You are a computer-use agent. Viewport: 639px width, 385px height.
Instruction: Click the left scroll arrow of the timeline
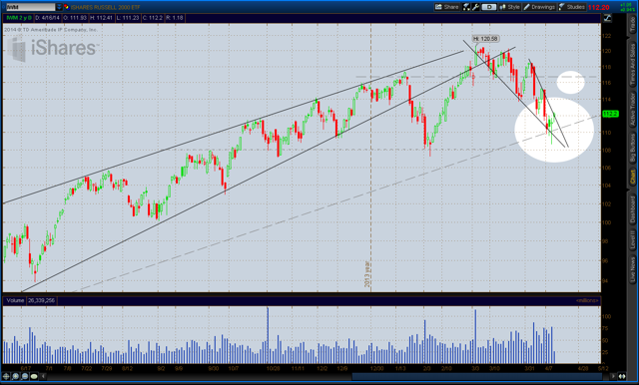(x=43, y=376)
